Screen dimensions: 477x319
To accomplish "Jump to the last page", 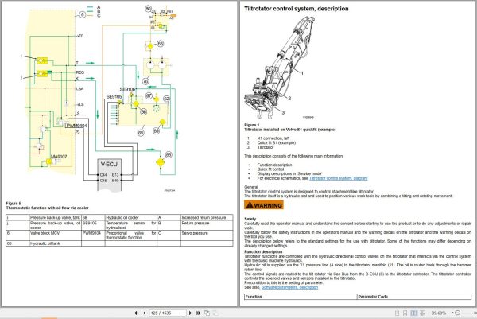I will point(198,313).
